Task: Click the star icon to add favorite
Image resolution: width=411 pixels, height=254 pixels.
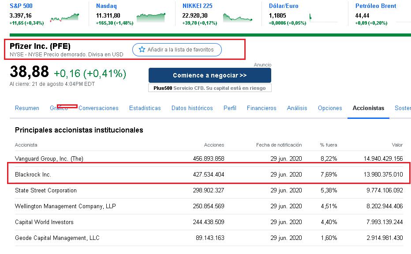Action: point(142,50)
